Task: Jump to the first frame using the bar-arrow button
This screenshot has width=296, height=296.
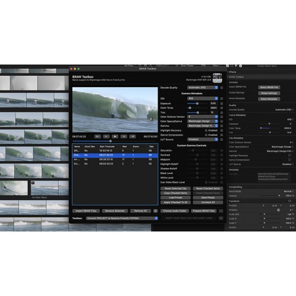Action: pos(98,136)
